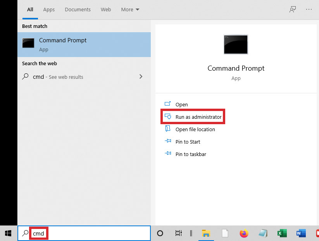Open File Explorer from taskbar
Screen dimensions: 319x241
click(x=206, y=233)
